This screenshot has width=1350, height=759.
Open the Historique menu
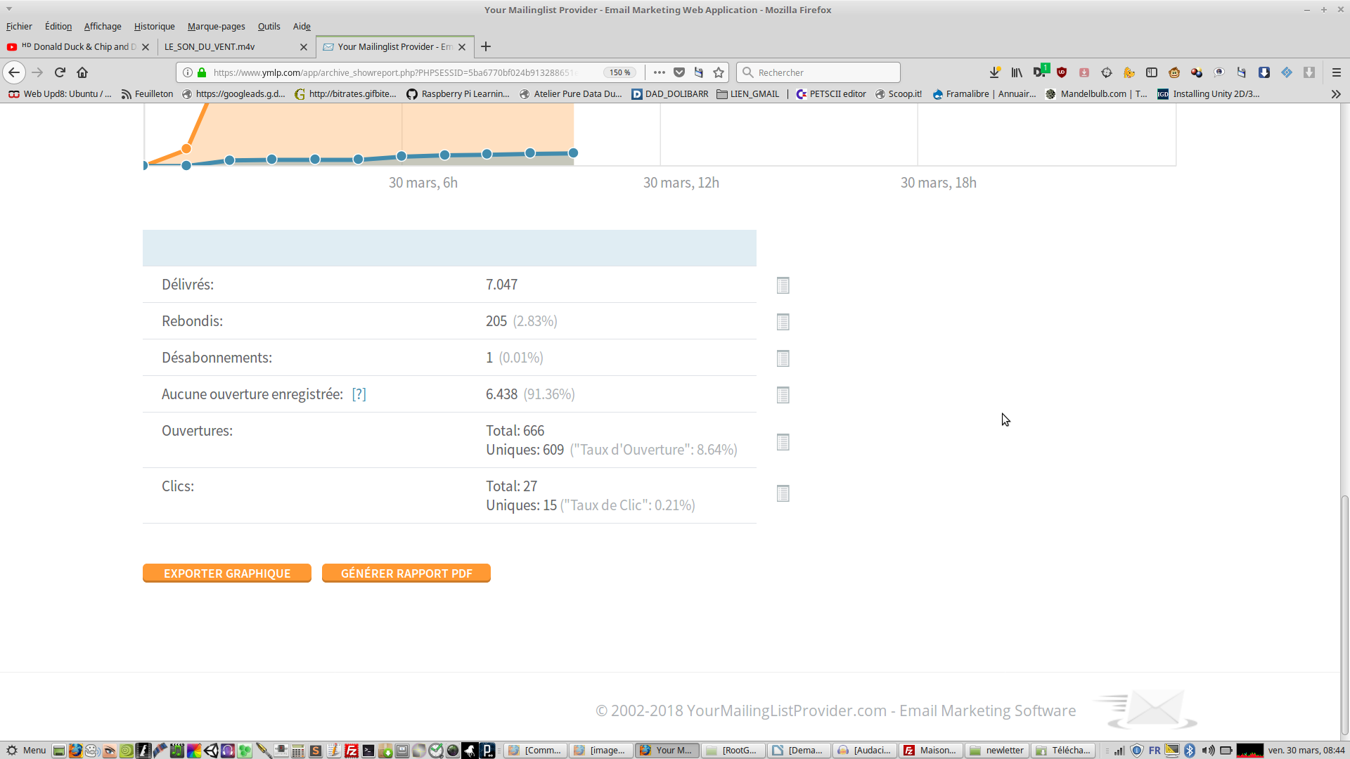point(154,26)
